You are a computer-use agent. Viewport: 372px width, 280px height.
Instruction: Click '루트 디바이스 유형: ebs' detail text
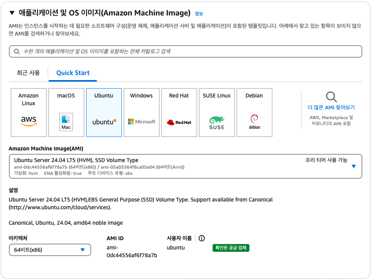coord(110,173)
